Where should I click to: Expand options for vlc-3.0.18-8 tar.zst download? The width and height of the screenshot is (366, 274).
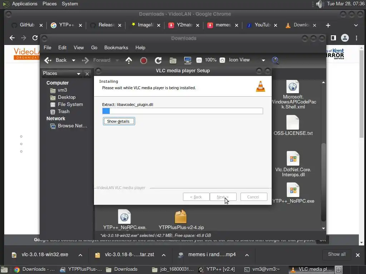pyautogui.click(x=164, y=255)
